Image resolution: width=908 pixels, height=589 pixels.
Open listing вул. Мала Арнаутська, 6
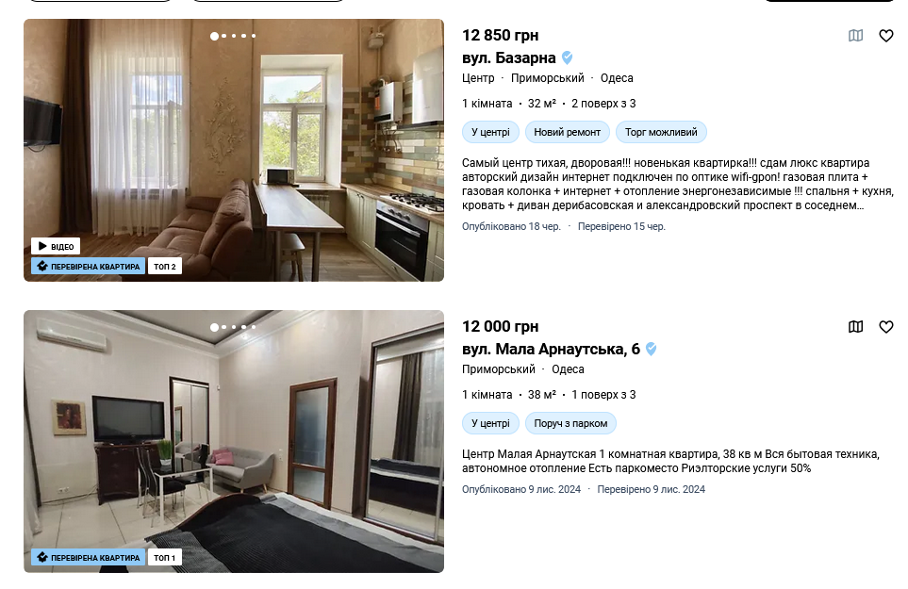click(x=551, y=349)
